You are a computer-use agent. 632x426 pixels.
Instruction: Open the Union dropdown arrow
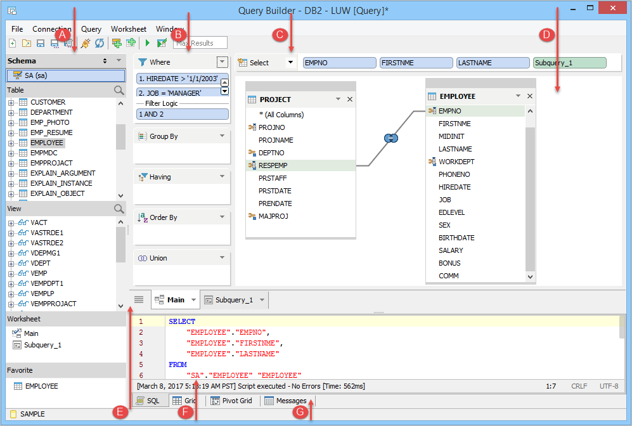point(222,257)
